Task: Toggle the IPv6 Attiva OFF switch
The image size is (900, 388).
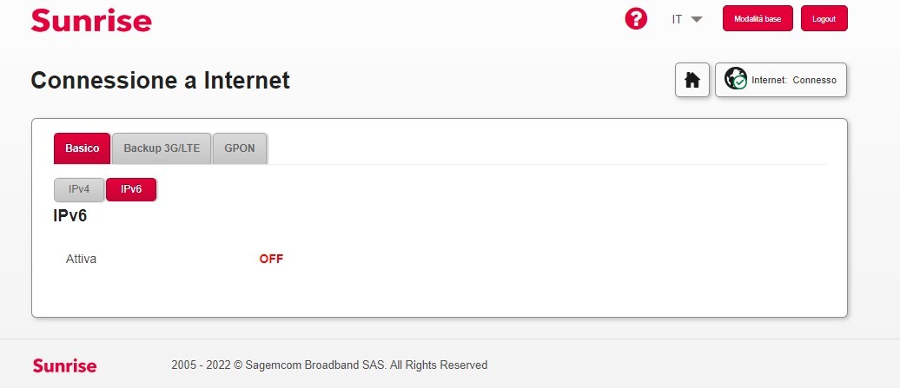Action: coord(271,259)
